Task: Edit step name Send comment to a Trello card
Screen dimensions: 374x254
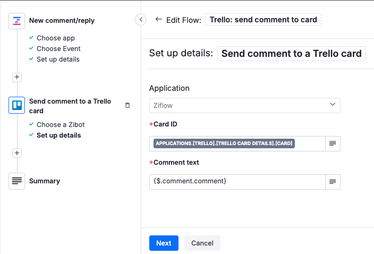Action: click(x=292, y=54)
